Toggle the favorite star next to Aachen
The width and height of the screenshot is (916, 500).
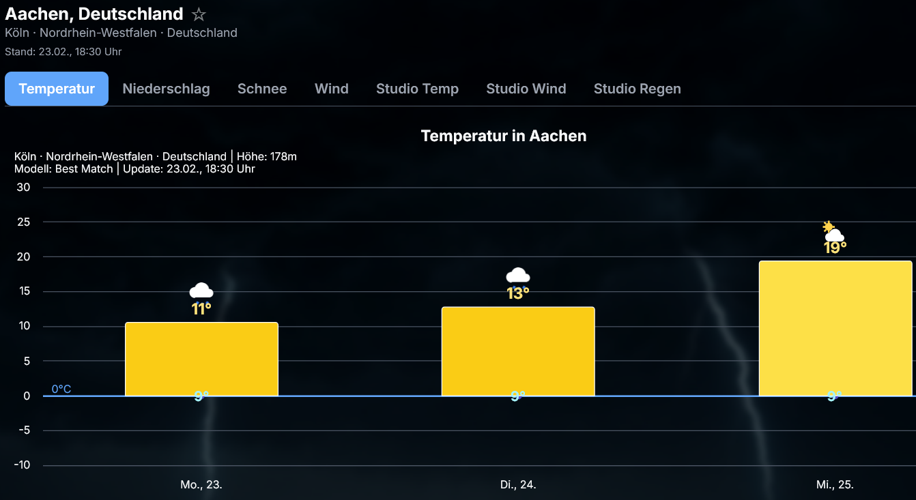tap(198, 14)
